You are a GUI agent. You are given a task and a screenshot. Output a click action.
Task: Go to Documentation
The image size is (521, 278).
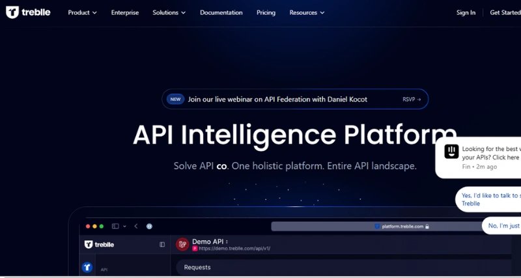coord(221,12)
